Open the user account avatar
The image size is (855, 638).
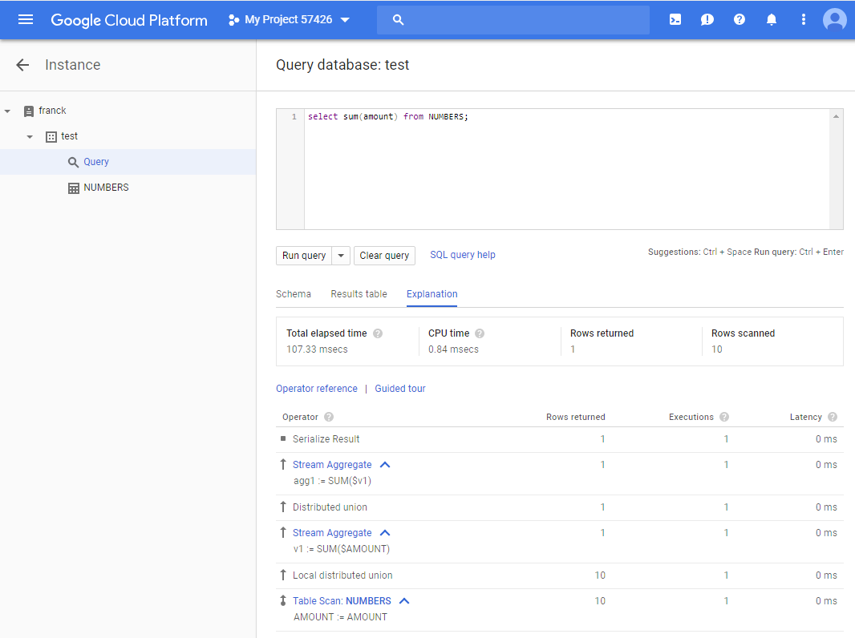coord(835,20)
